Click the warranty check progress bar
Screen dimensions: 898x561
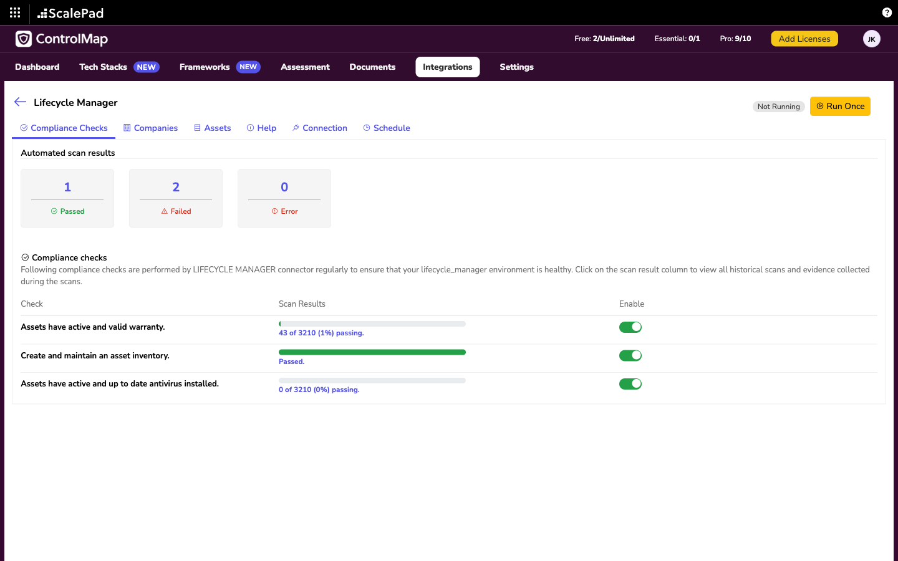372,324
